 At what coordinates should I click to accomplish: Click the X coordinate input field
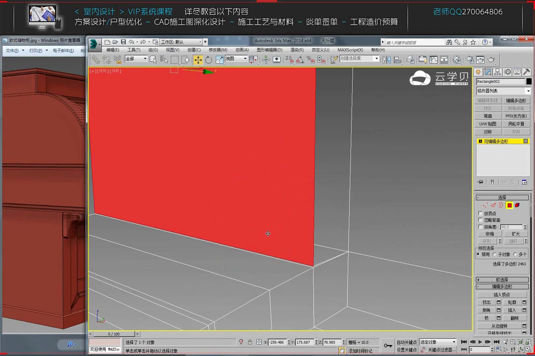click(x=278, y=342)
